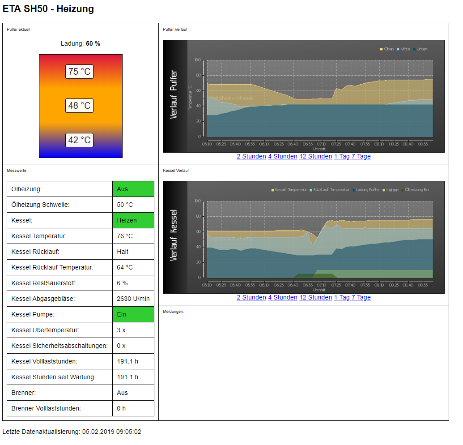Show 1 Tag range under Kessel chart

pos(342,297)
